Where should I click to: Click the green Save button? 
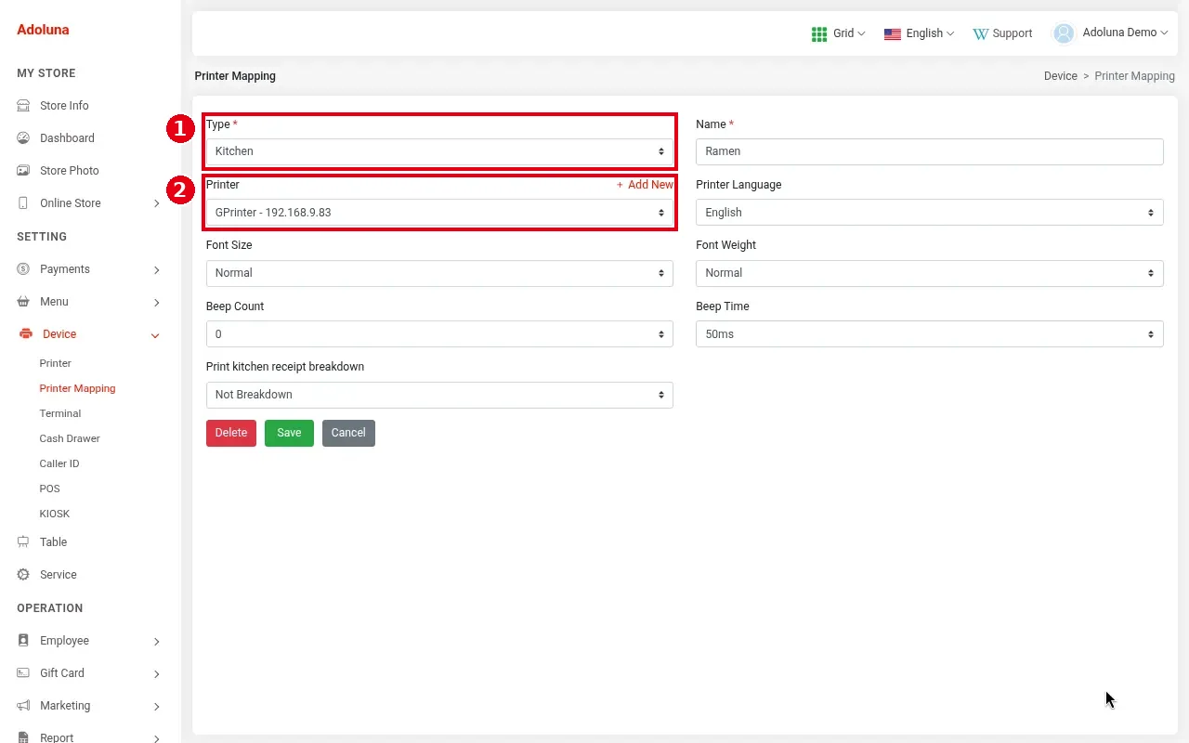289,433
